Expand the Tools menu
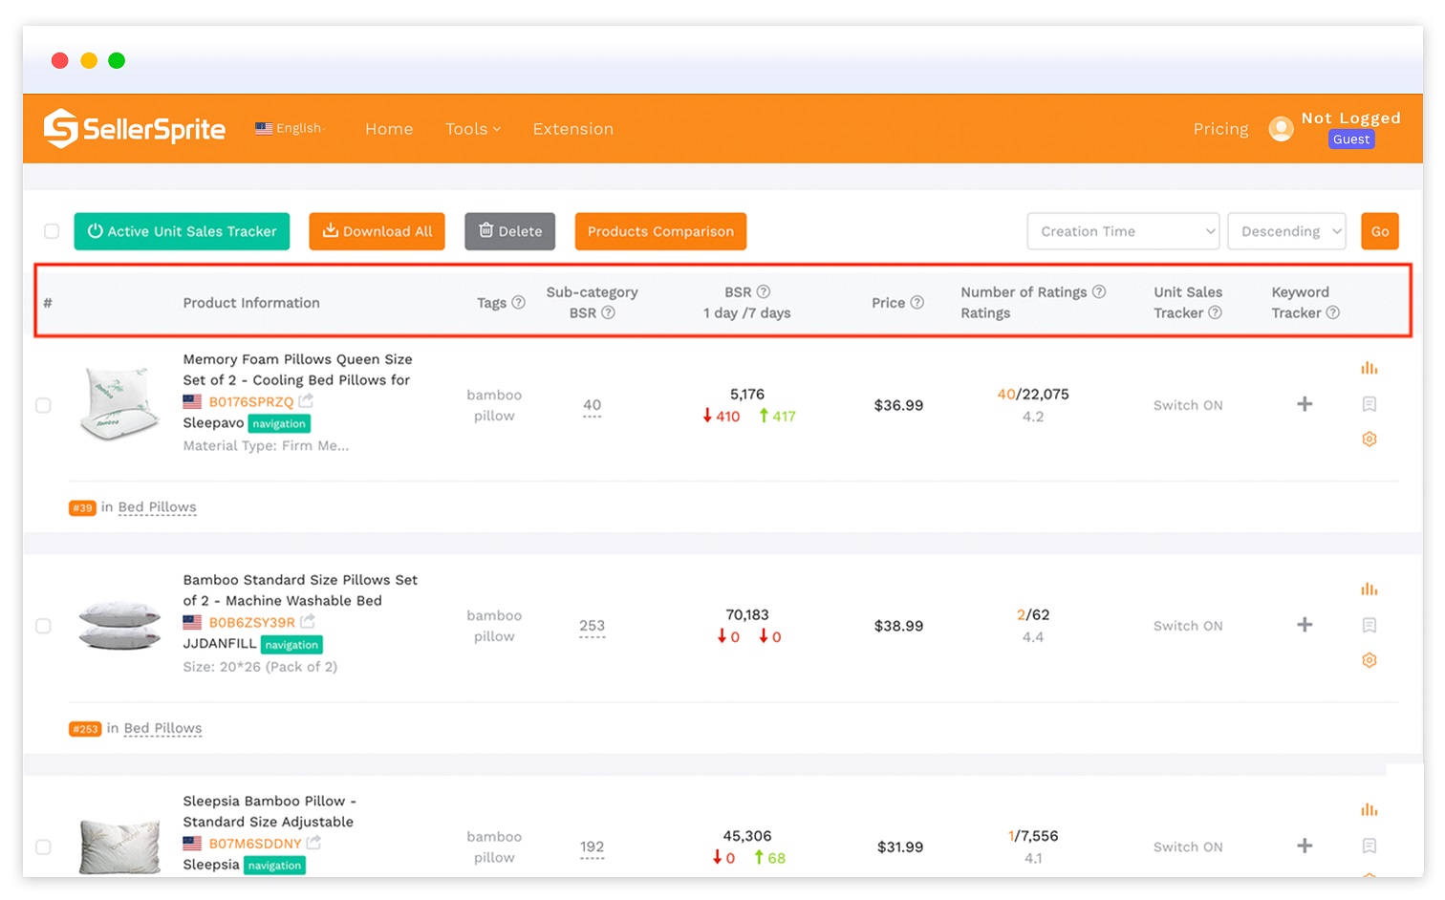1445x900 pixels. click(473, 128)
